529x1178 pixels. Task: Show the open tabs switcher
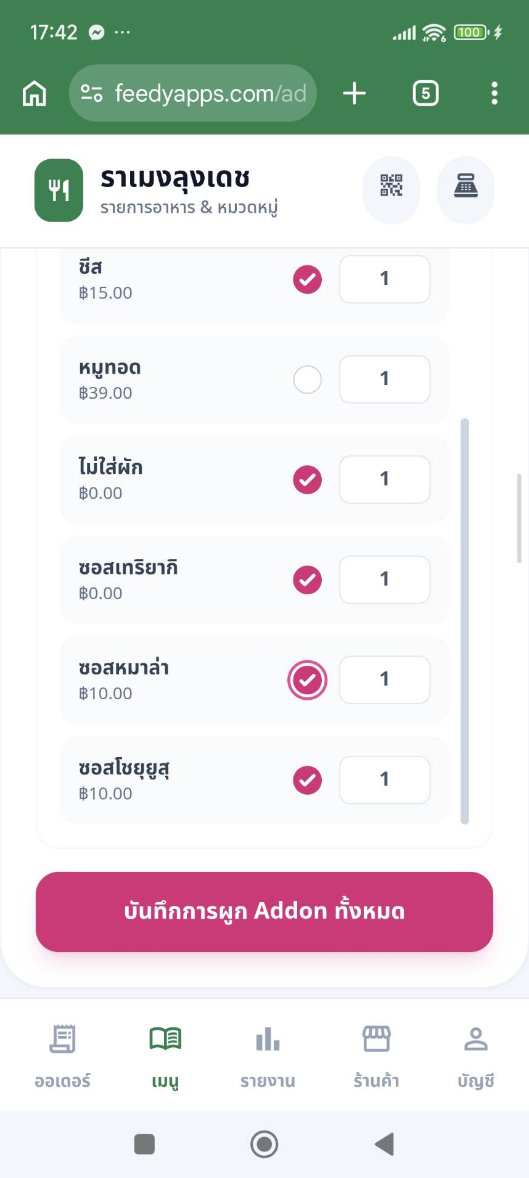[x=425, y=94]
